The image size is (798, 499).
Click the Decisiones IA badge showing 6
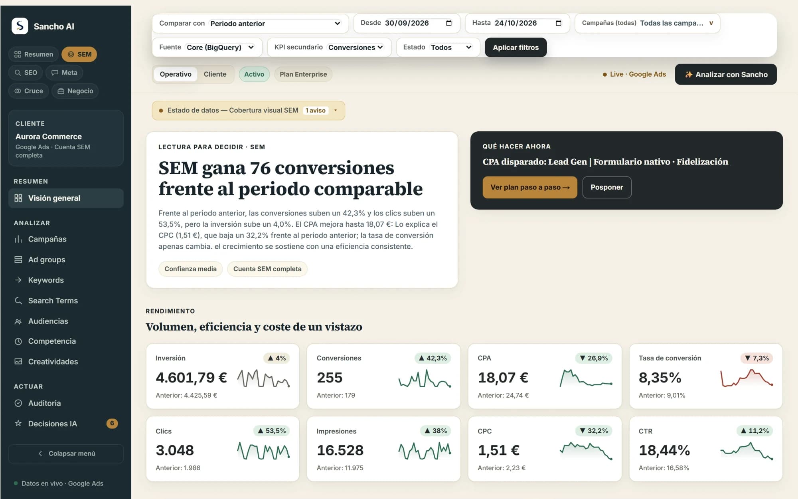112,423
